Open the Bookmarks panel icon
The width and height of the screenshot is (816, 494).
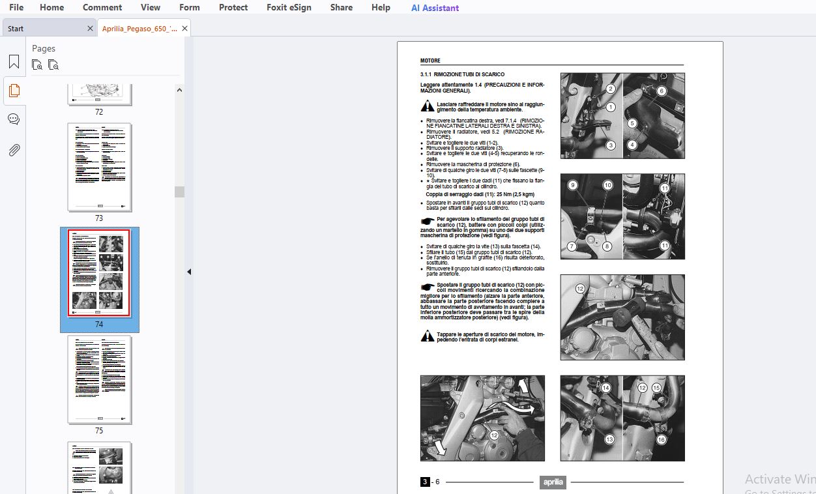[x=14, y=62]
